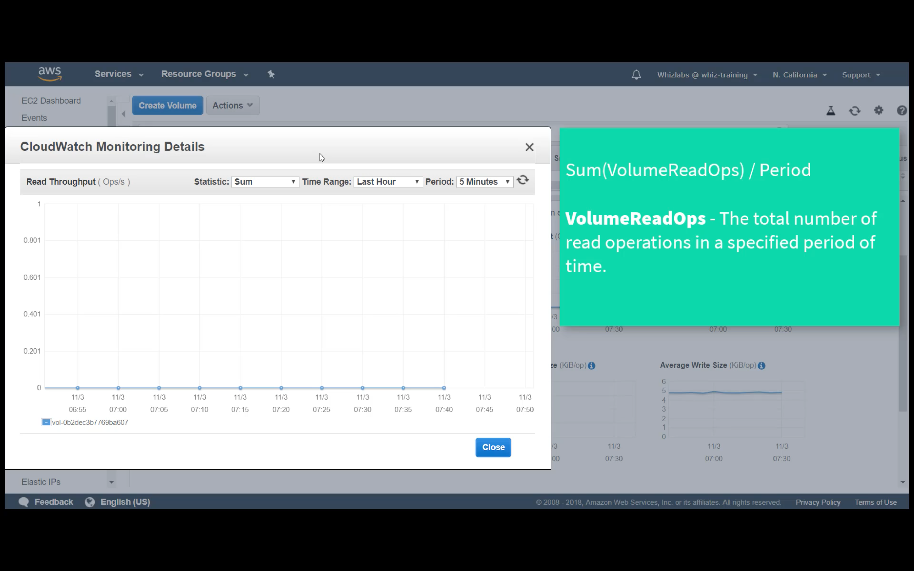Click info icon beside Average Write Size
Screen dimensions: 914x571
(761, 366)
